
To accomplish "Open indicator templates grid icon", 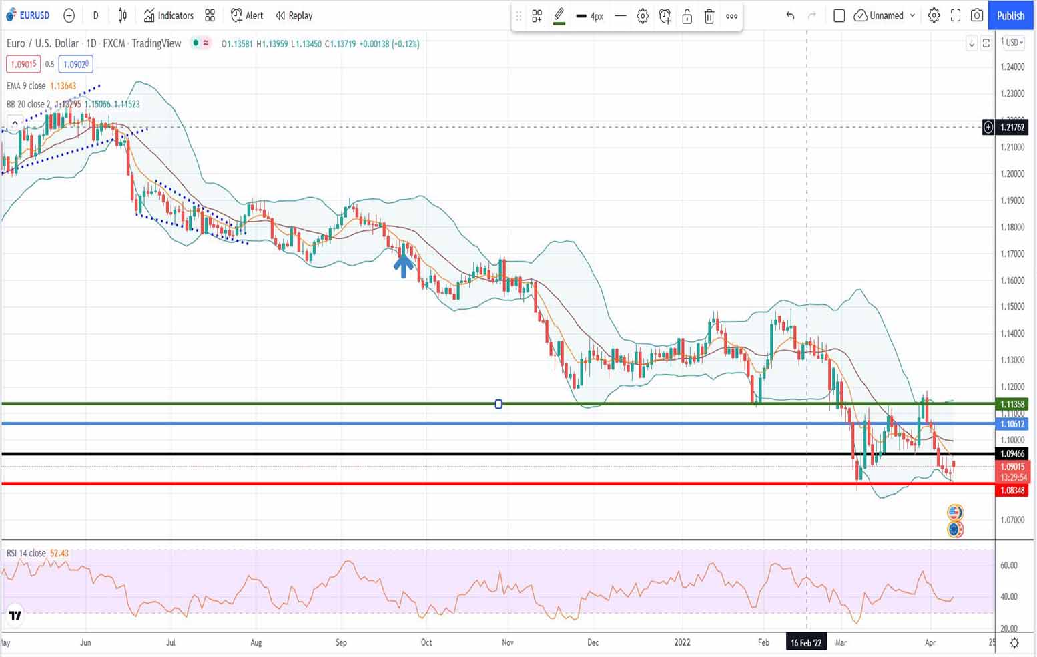I will (210, 15).
